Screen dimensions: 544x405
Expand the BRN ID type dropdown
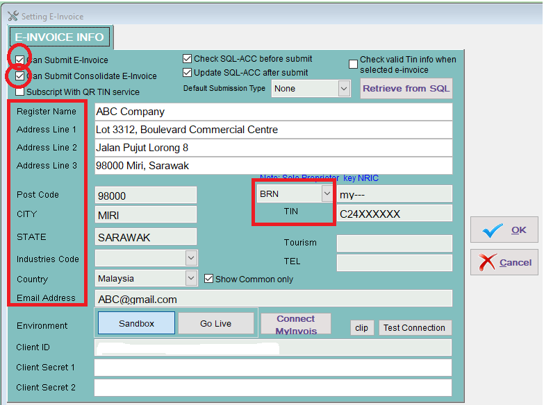(x=327, y=194)
